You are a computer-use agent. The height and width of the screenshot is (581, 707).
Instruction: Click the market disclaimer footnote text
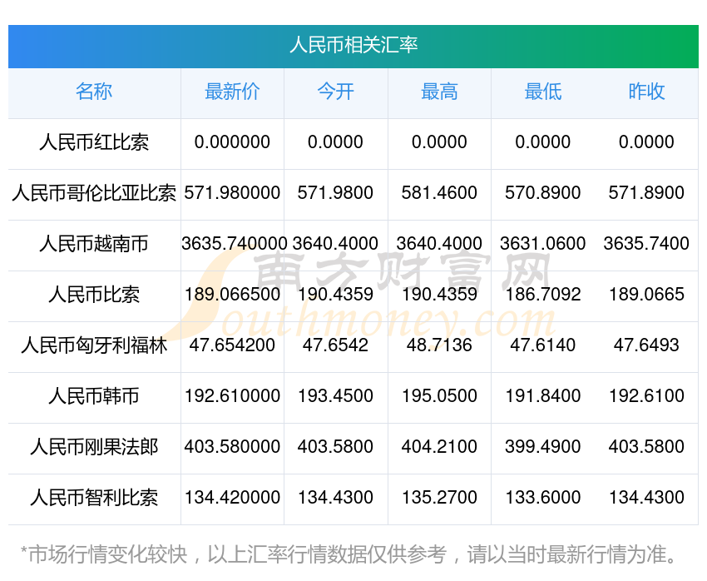pyautogui.click(x=348, y=554)
